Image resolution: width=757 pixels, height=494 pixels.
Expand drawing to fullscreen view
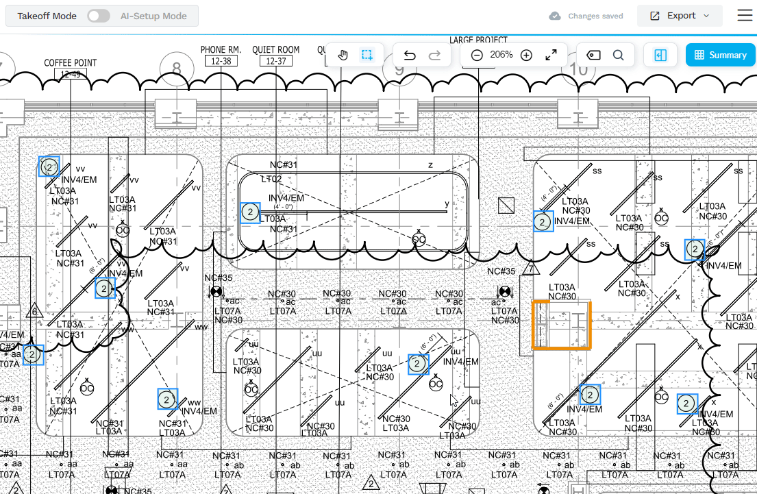551,55
